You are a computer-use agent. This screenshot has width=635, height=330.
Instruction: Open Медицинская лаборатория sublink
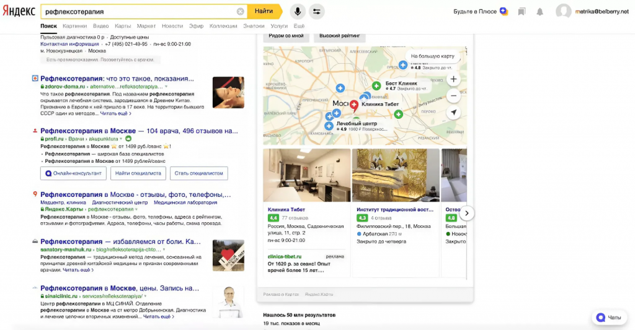click(x=185, y=202)
